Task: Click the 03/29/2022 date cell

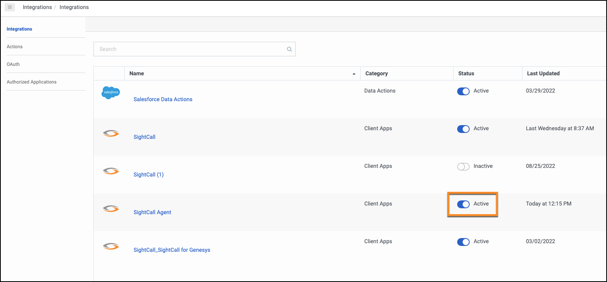Action: point(541,91)
